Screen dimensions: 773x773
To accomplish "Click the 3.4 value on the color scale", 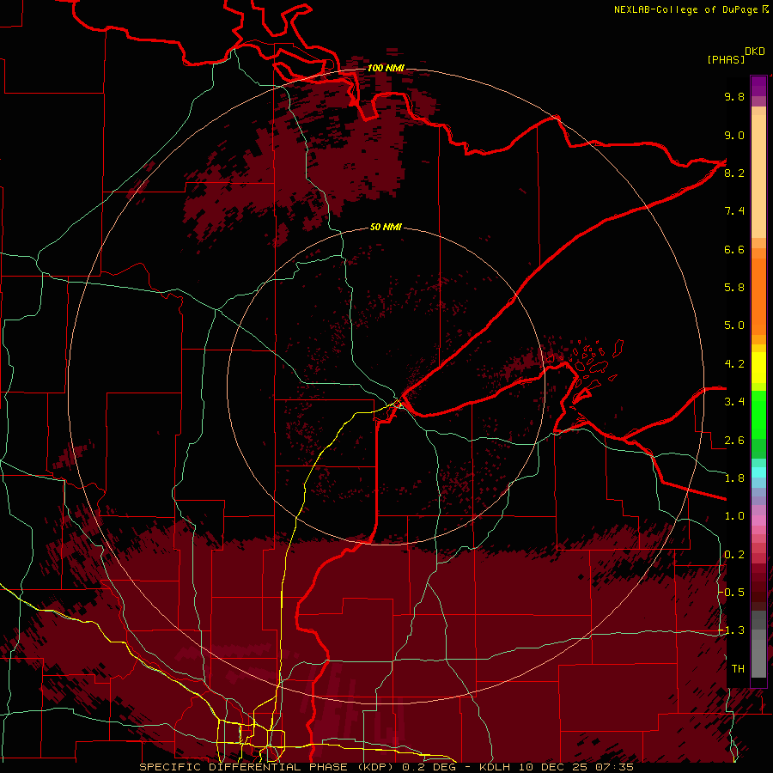I will tap(734, 402).
